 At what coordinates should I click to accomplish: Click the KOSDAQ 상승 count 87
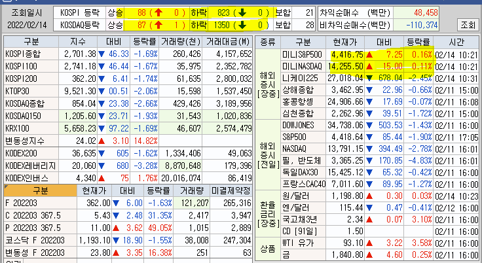pos(141,25)
